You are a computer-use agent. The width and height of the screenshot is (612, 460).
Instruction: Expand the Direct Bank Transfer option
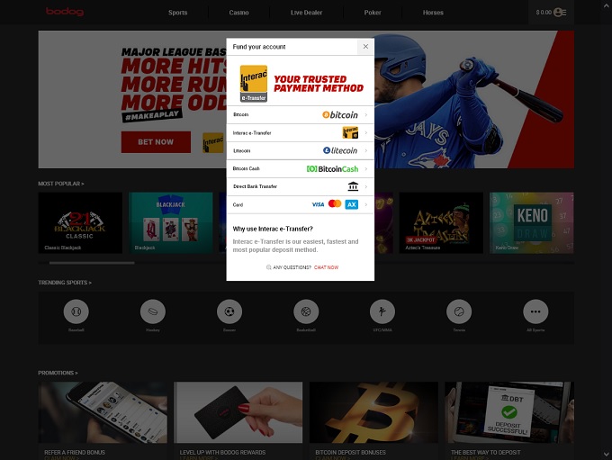pos(300,186)
